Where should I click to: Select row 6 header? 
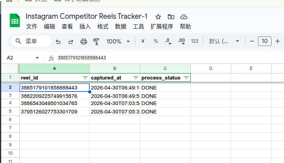pos(10,119)
